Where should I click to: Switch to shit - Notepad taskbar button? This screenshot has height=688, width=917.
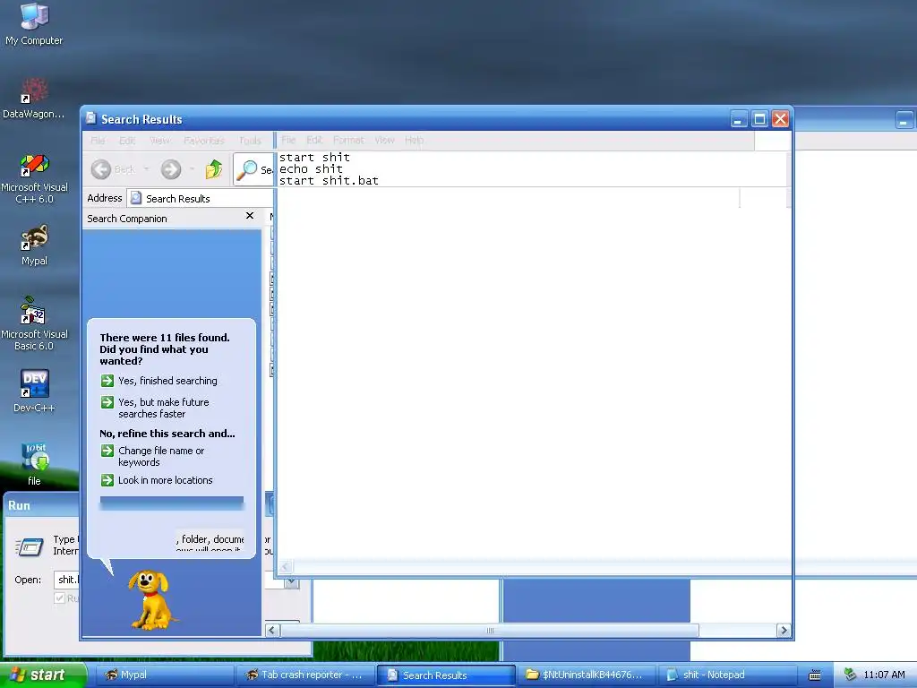point(727,675)
